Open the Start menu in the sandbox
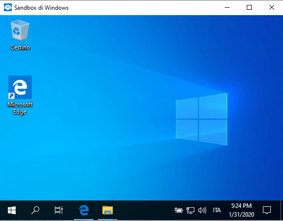283x221 pixels. tap(12, 210)
